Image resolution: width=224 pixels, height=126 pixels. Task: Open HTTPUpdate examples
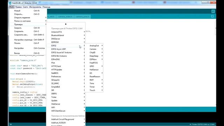66,70
